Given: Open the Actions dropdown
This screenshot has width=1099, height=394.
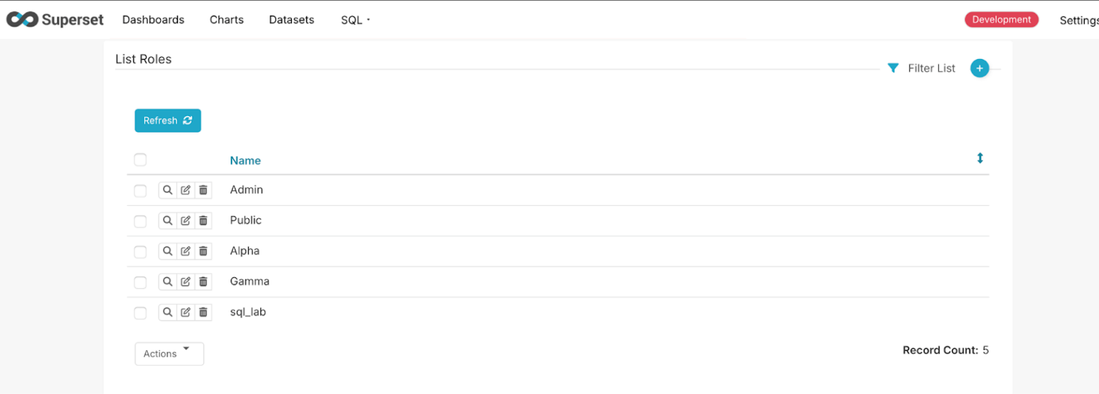Looking at the screenshot, I should [169, 354].
